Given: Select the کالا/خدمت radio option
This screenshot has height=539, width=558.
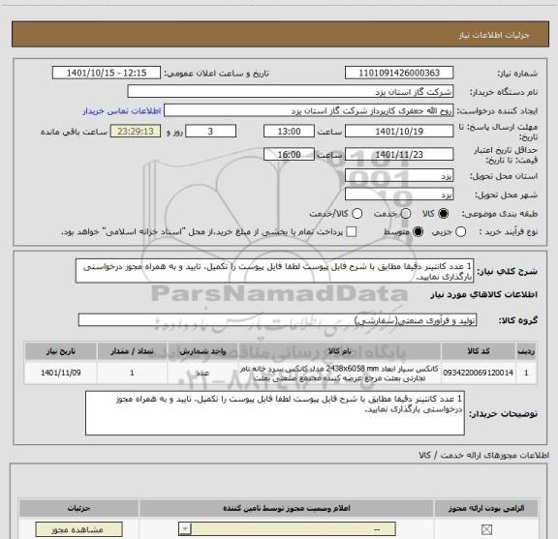Looking at the screenshot, I should 356,214.
